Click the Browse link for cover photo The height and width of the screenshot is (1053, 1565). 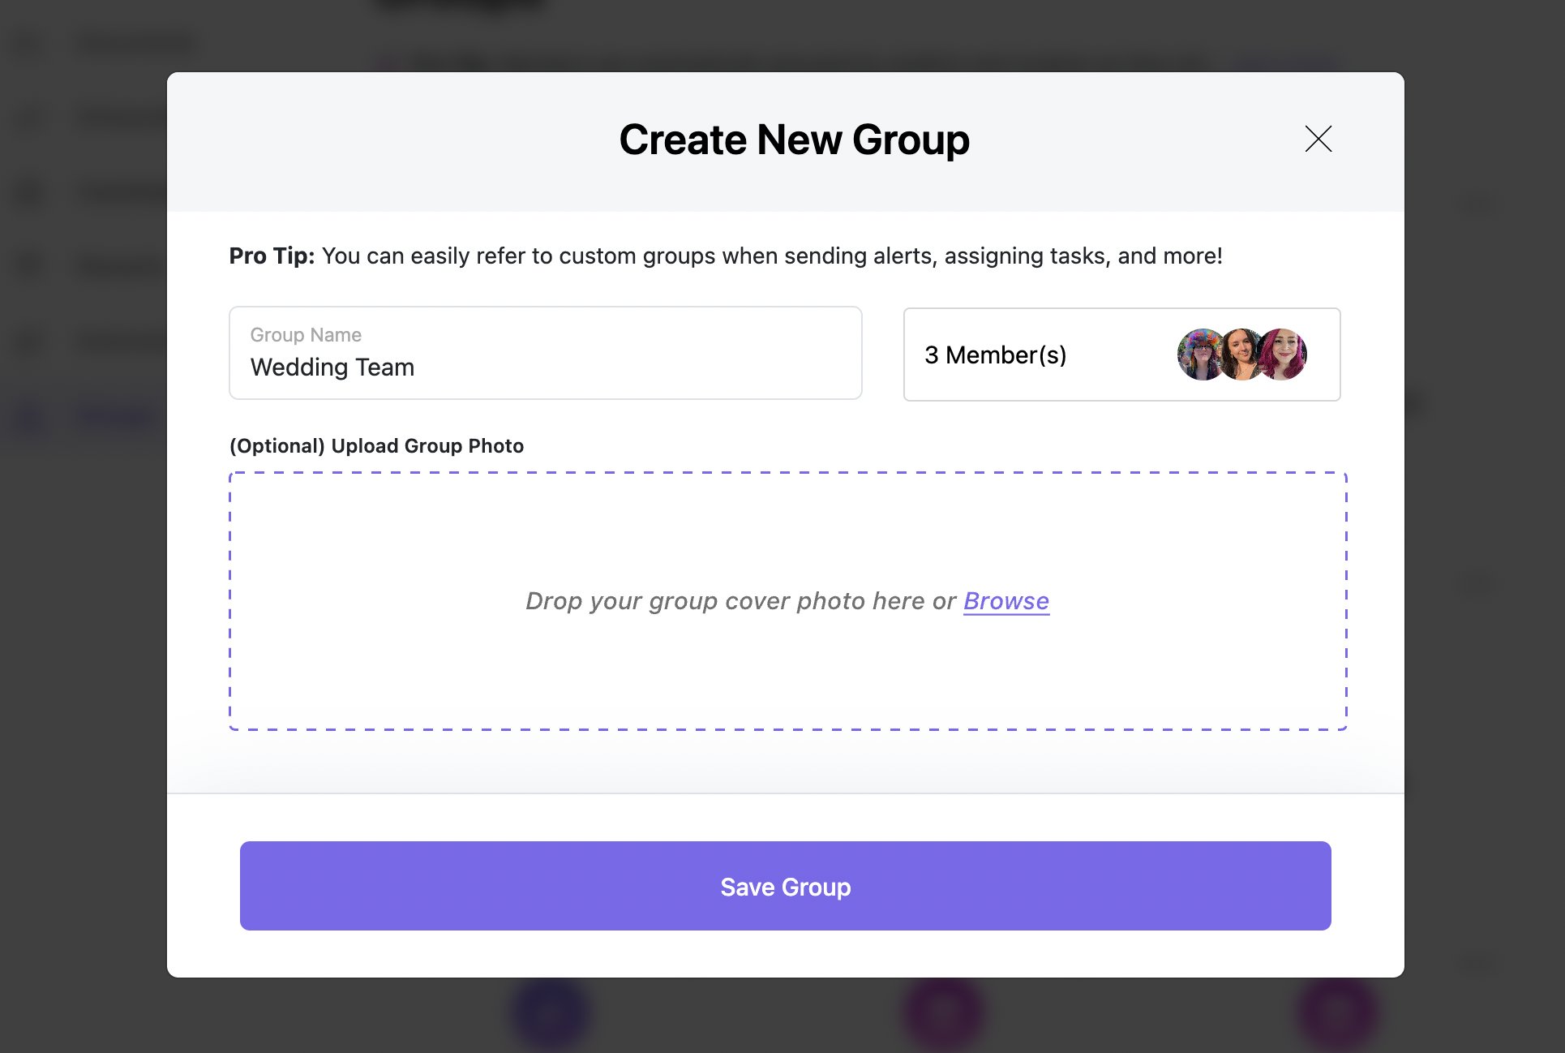coord(1006,601)
